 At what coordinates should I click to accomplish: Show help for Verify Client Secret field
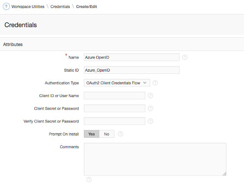pos(151,121)
